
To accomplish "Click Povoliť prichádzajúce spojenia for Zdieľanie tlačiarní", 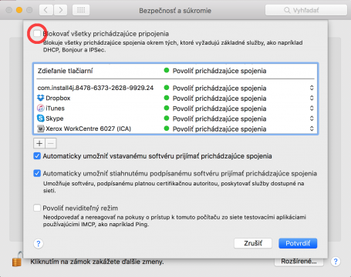I will (219, 71).
